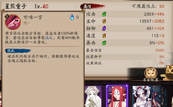
Task: Click the green C grade icon for 暴击
Action: click(104, 43)
